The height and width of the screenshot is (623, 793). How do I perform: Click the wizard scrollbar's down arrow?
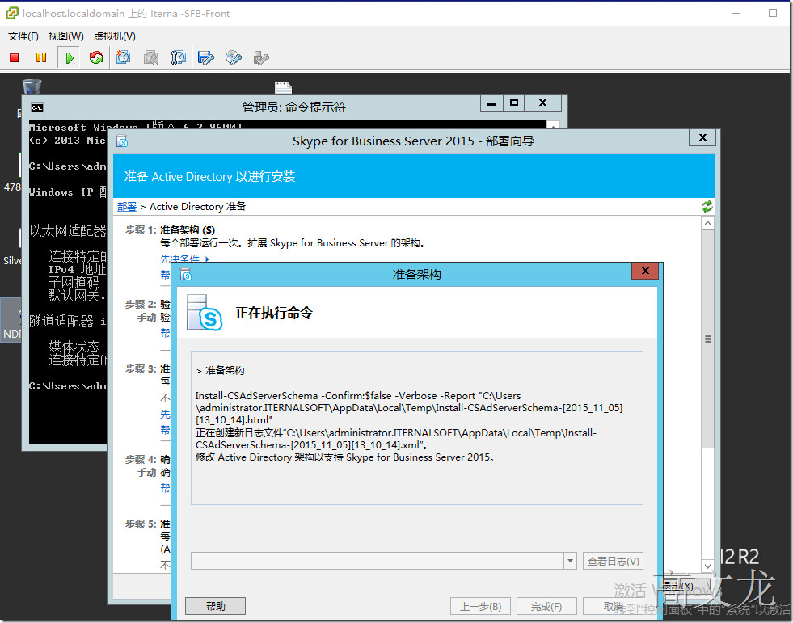coord(707,567)
